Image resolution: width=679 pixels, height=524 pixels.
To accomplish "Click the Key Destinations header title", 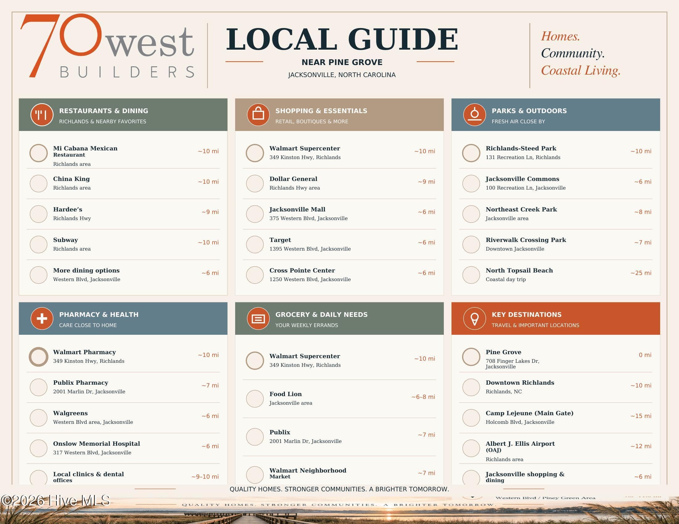I will pos(526,314).
